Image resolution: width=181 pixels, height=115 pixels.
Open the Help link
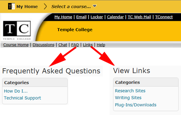coord(101,45)
